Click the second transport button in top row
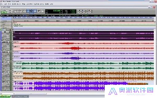Viewport: 157px width, 98px height. click(83, 10)
